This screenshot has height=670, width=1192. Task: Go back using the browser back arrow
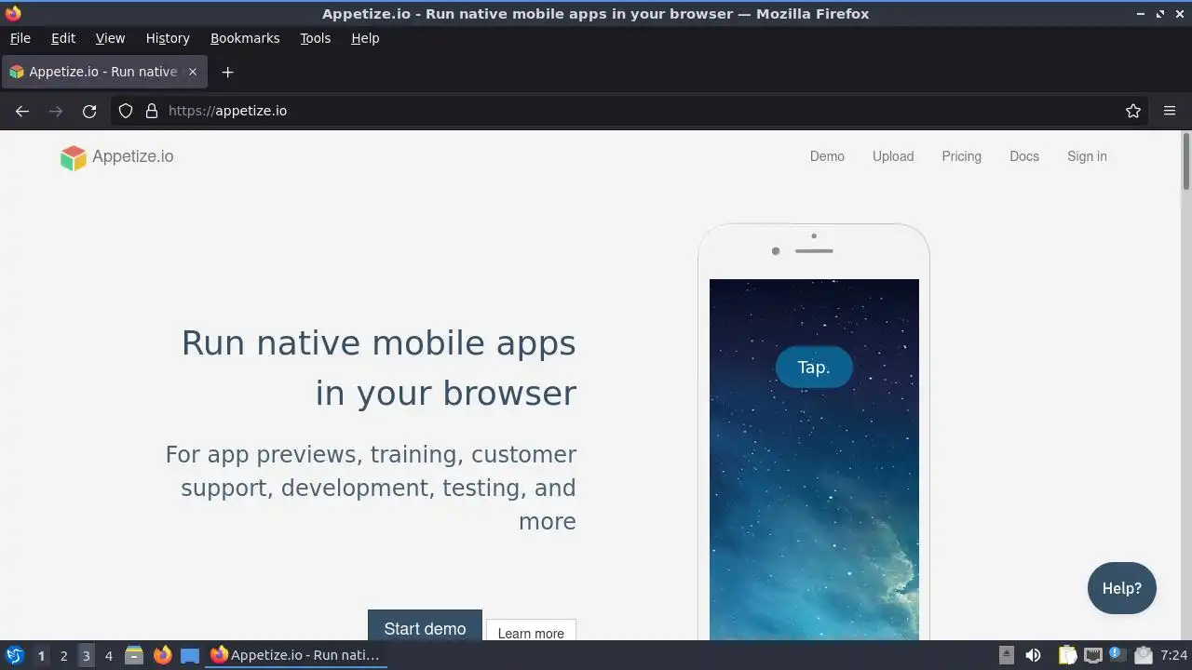22,111
